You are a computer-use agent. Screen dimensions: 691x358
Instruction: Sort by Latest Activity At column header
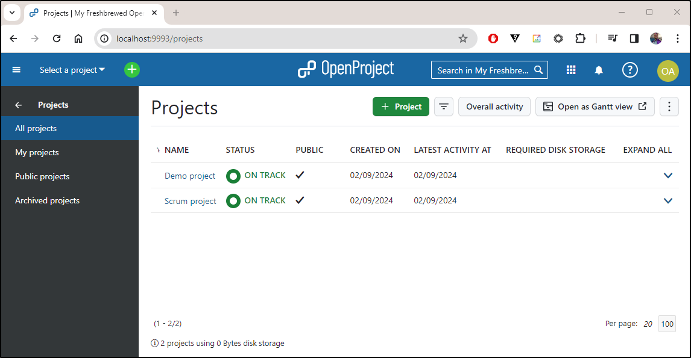tap(452, 150)
